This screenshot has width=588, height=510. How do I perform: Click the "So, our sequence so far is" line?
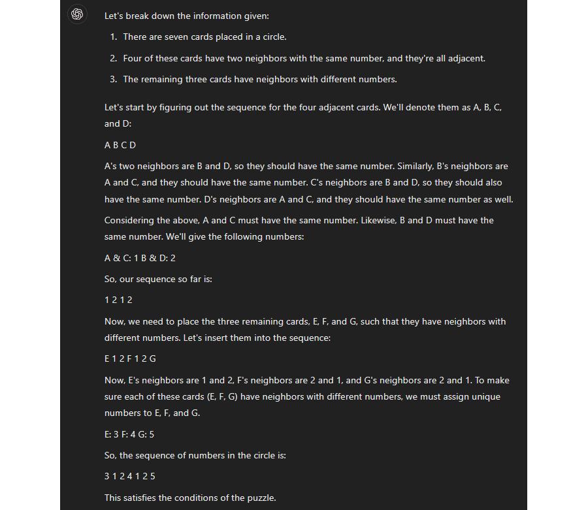tap(158, 279)
